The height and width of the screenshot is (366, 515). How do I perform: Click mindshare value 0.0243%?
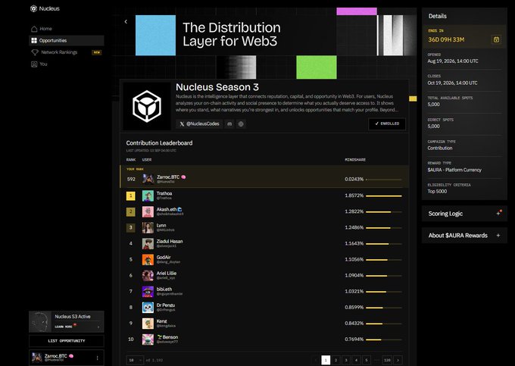(354, 180)
